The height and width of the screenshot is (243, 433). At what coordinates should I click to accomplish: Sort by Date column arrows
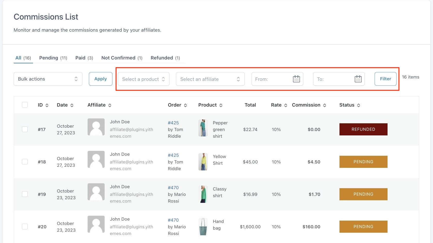[x=72, y=105]
